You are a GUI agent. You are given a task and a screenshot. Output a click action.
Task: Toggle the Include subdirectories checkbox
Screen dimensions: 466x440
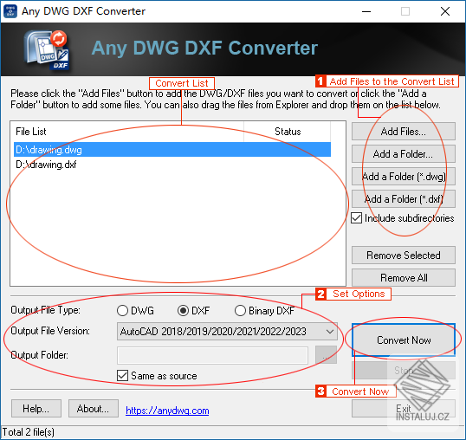pyautogui.click(x=356, y=218)
